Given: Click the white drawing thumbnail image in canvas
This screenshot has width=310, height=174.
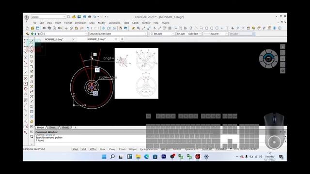Looking at the screenshot, I should (x=137, y=73).
